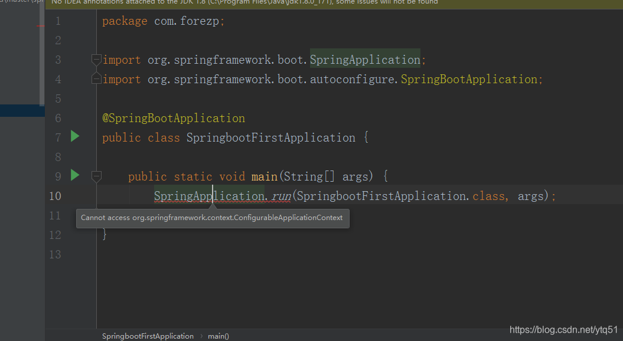Click the highlighted SpringApplication import name
Viewport: 623px width, 341px height.
(x=364, y=59)
